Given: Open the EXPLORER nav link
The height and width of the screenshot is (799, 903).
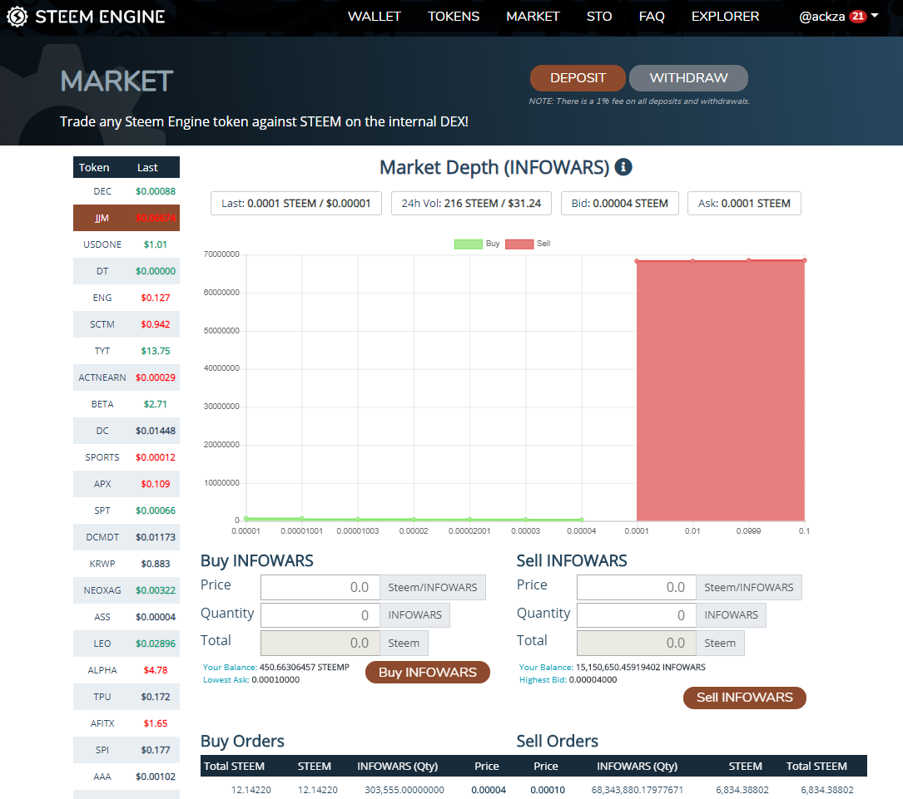Looking at the screenshot, I should (x=725, y=17).
